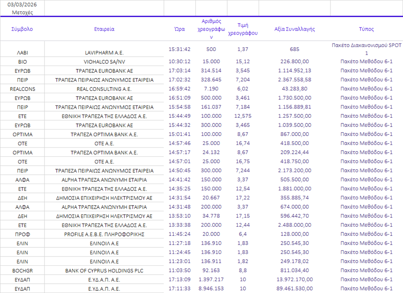Click the price cell 16,75

pos(243,161)
